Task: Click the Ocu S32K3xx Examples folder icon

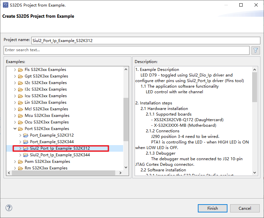Action: coord(20,122)
